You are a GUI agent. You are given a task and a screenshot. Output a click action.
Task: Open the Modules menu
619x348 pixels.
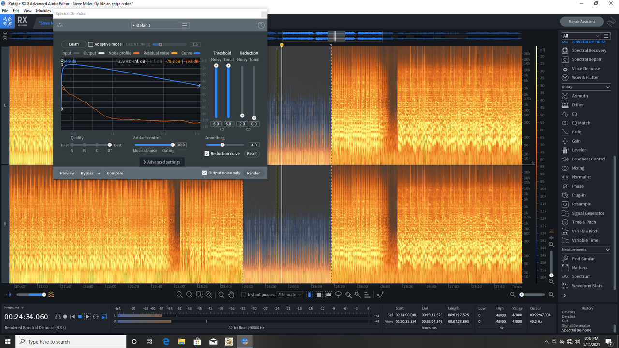click(x=44, y=10)
